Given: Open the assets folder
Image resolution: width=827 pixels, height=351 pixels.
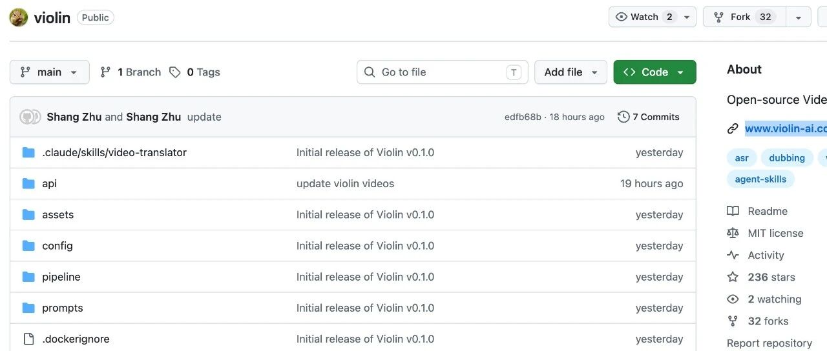Looking at the screenshot, I should 58,214.
